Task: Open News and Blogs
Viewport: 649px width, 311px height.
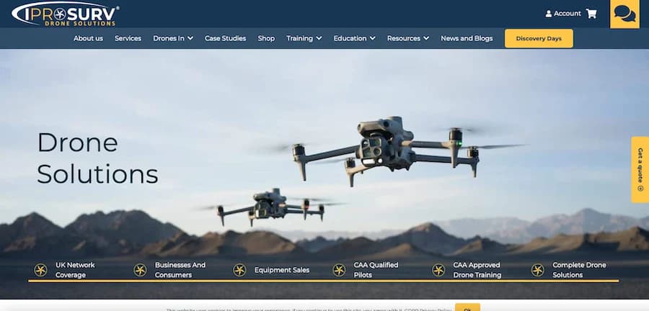Action: [x=467, y=38]
